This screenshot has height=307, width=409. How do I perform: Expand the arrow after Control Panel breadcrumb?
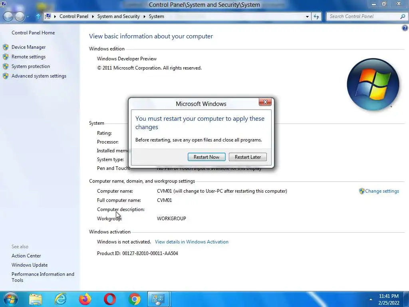[x=93, y=16]
